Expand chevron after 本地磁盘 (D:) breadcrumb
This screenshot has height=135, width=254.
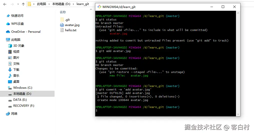pos(73,4)
